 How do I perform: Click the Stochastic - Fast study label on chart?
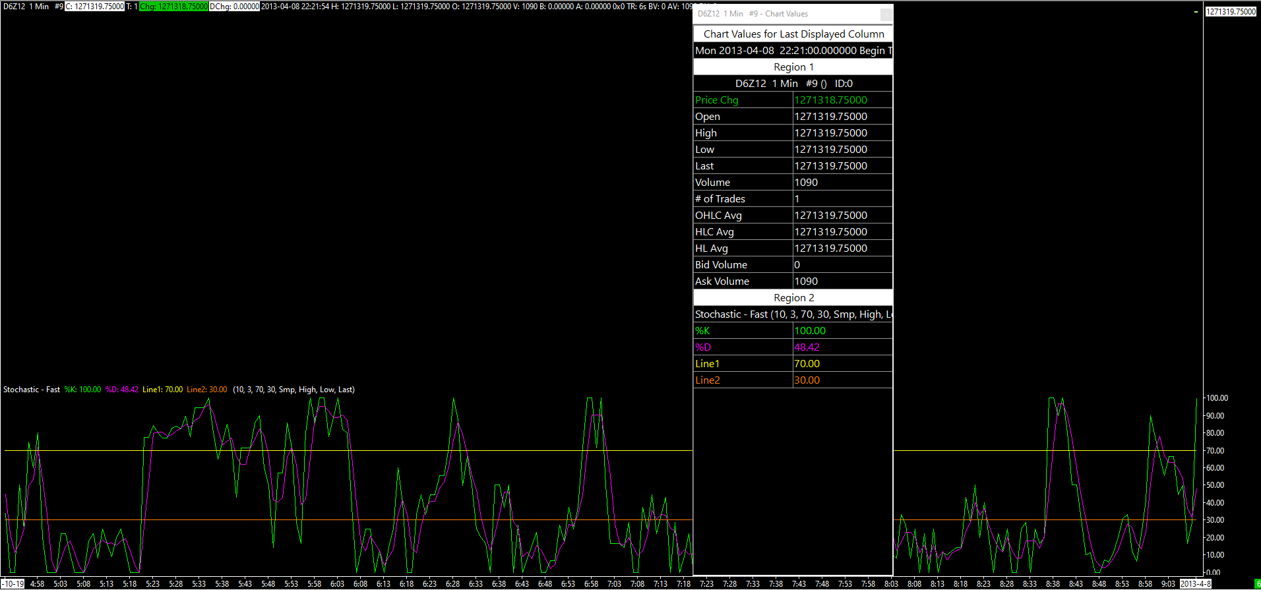pyautogui.click(x=31, y=390)
